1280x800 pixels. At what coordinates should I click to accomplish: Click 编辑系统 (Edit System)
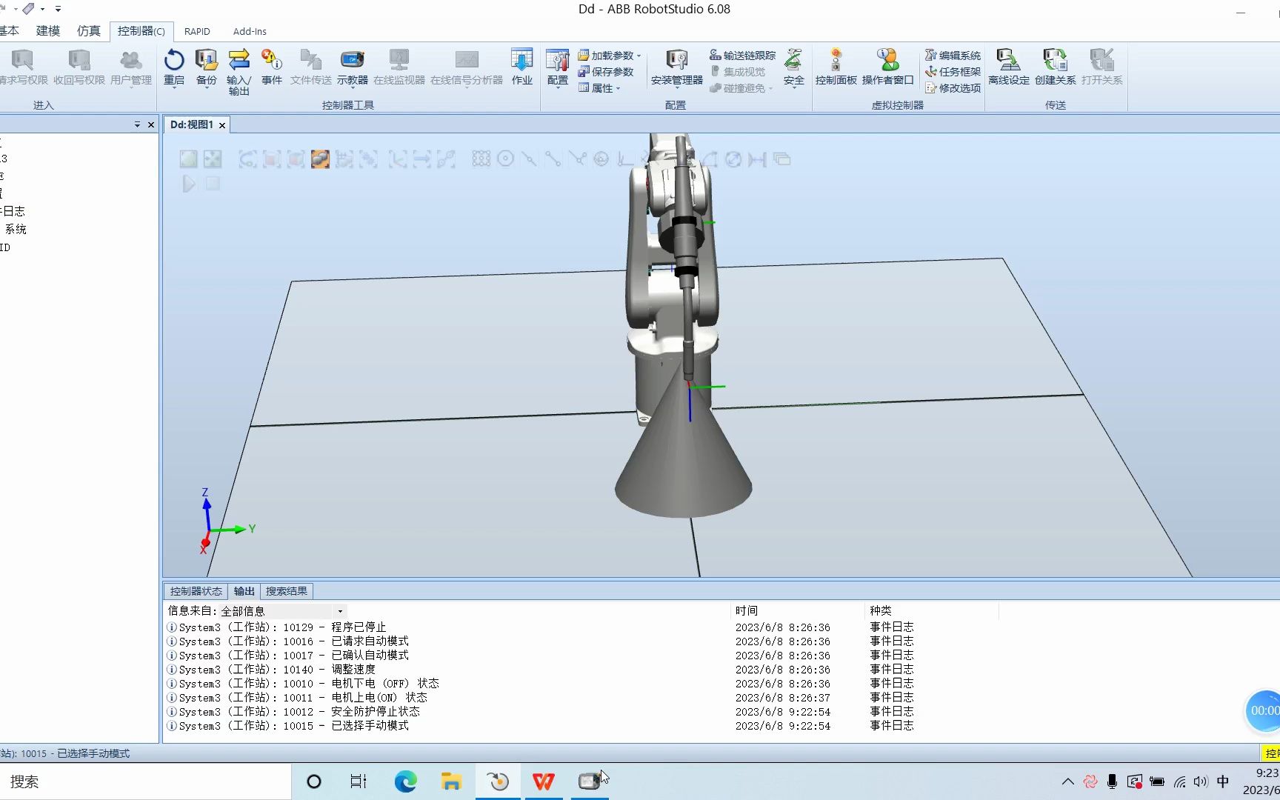coord(953,56)
